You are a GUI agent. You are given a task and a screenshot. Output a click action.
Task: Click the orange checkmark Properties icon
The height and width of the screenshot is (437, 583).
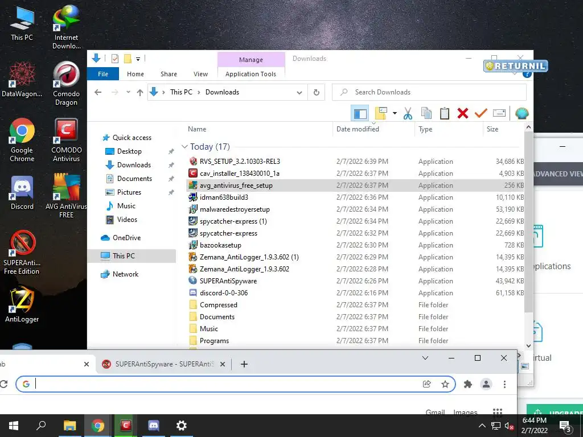click(x=481, y=113)
